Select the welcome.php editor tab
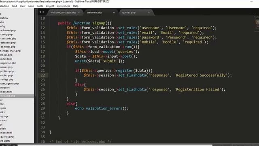This screenshot has height=146, width=259. click(x=94, y=13)
